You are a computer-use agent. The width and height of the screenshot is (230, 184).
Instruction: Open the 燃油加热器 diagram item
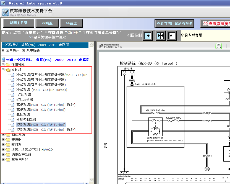pos(25,100)
